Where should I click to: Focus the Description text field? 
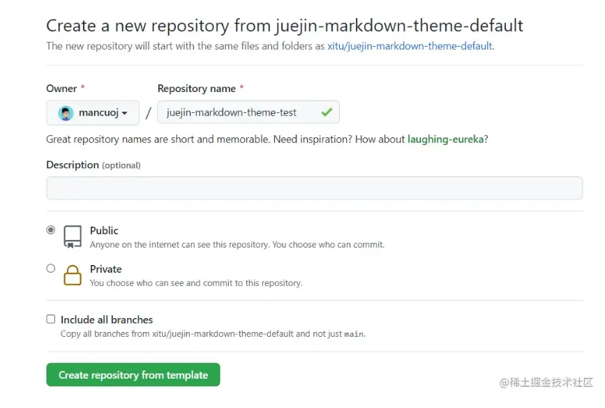click(x=315, y=188)
